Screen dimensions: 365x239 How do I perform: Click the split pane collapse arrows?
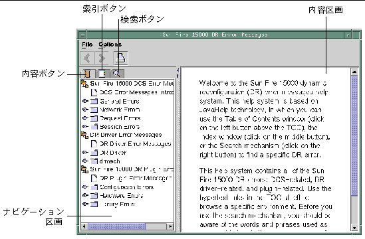pos(178,73)
